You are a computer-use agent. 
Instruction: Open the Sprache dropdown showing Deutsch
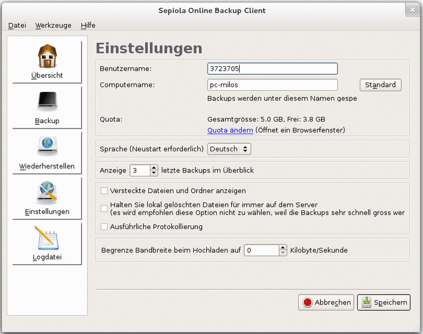pos(229,149)
